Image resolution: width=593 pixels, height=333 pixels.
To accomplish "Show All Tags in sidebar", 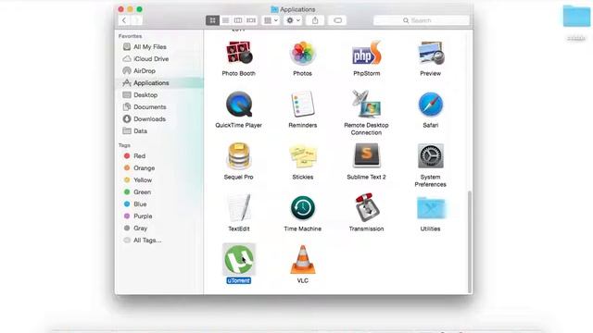I will pyautogui.click(x=158, y=240).
